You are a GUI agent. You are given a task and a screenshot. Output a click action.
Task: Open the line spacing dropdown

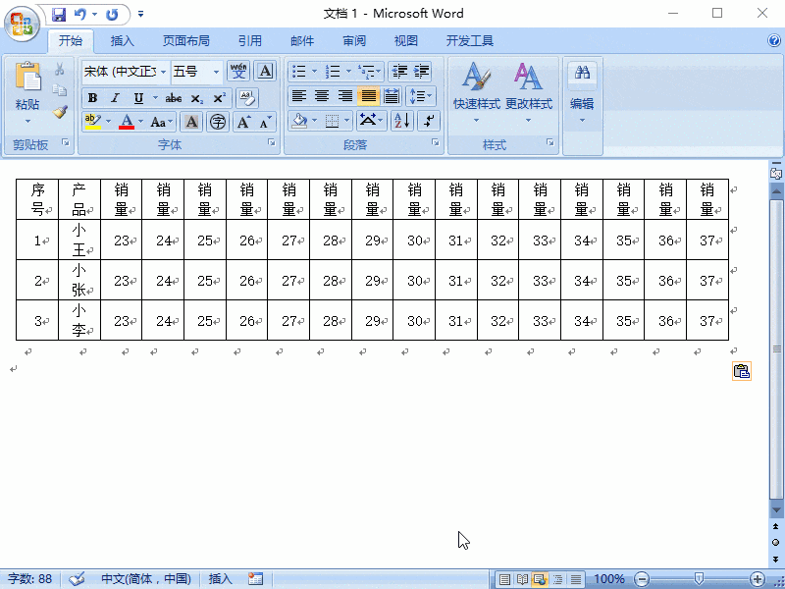point(420,95)
